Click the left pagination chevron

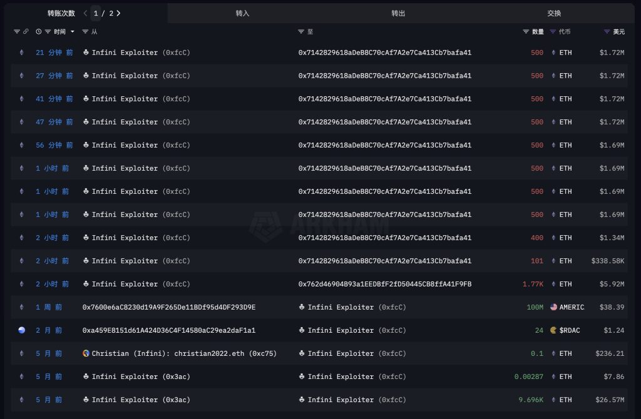click(x=85, y=13)
